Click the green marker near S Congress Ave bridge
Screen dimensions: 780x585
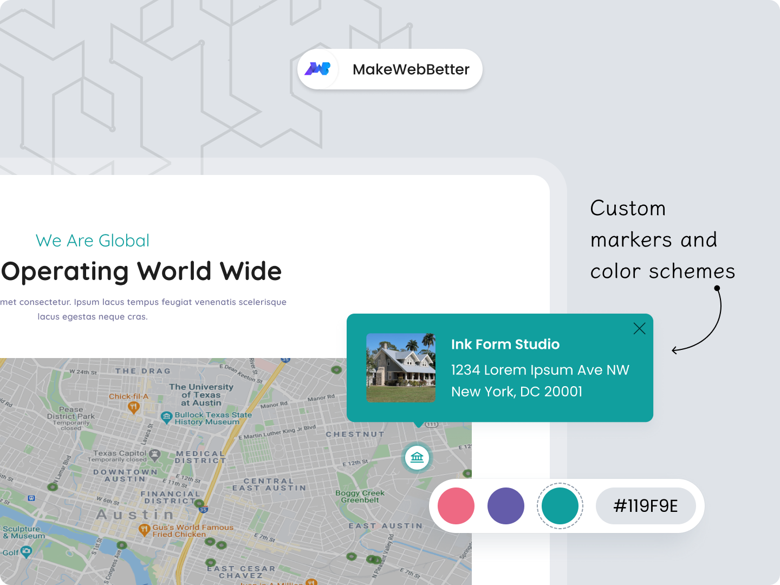coord(122,545)
